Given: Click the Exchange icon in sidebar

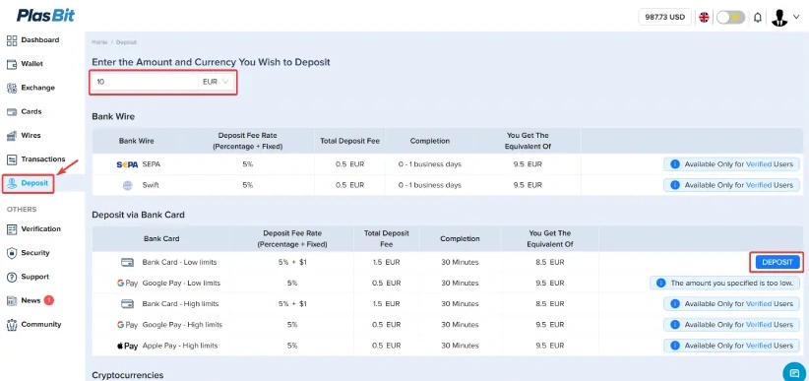Looking at the screenshot, I should (x=12, y=88).
